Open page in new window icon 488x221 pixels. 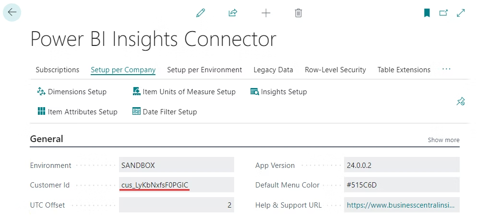pos(443,13)
